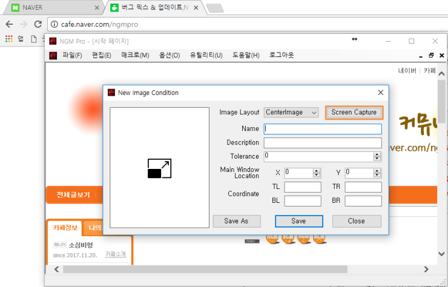Viewport: 448px width, 287px height.
Task: Open the Image Layout dropdown
Action: (x=291, y=113)
